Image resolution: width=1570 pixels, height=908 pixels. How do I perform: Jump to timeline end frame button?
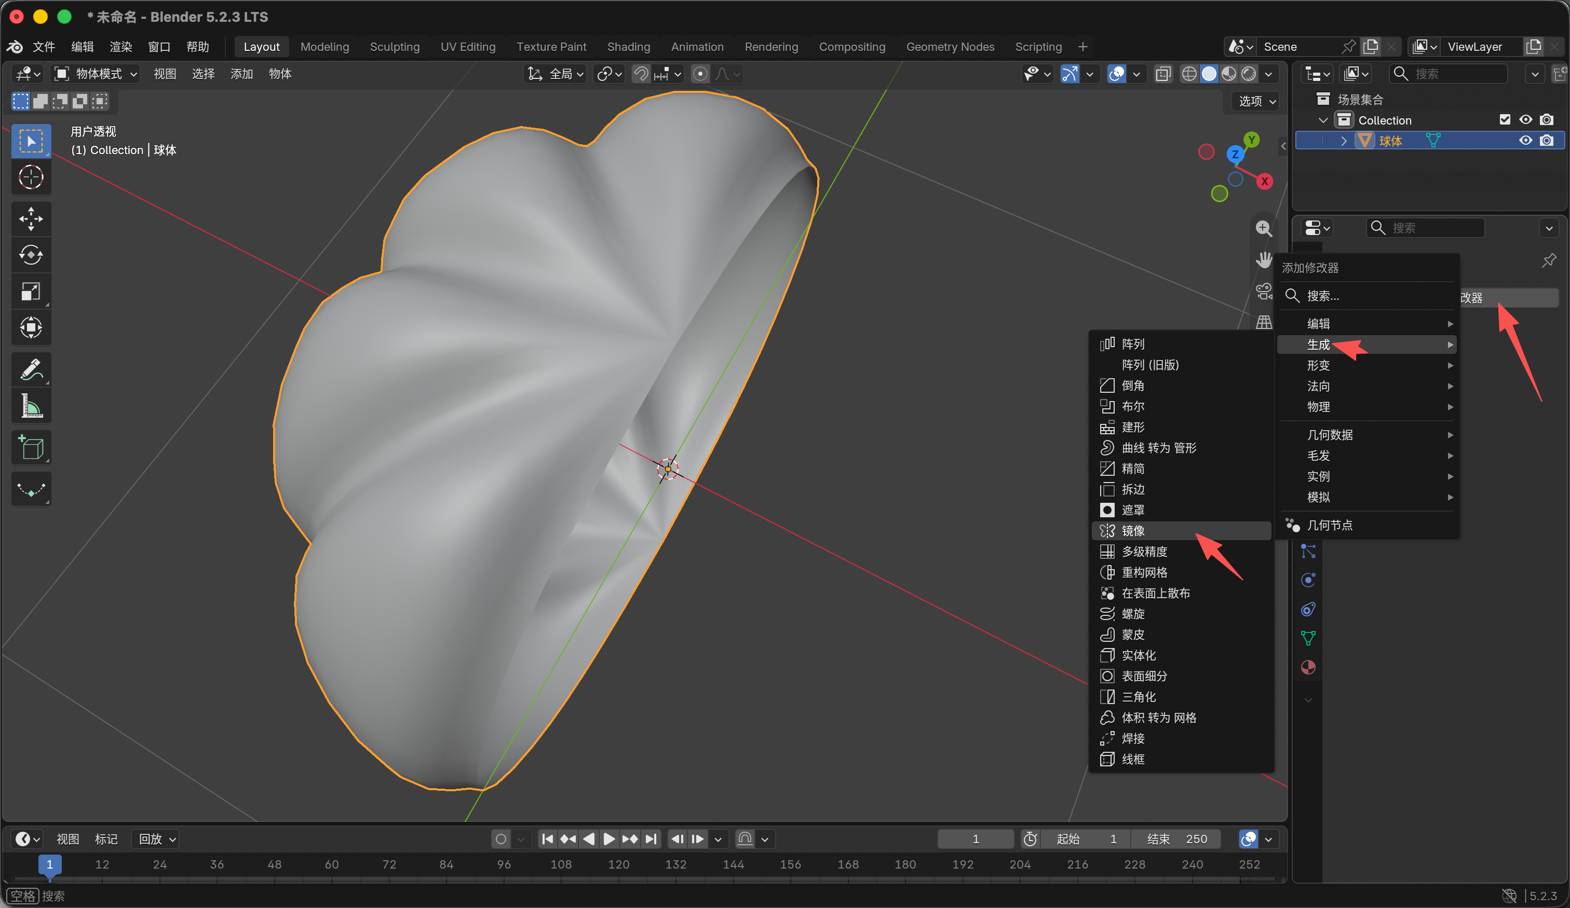(x=651, y=839)
